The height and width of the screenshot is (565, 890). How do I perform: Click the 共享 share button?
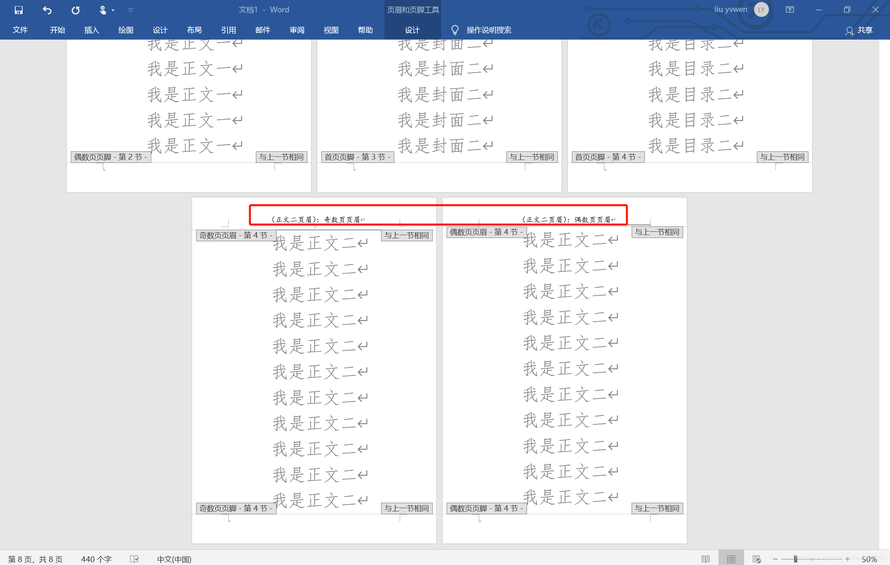pyautogui.click(x=860, y=30)
